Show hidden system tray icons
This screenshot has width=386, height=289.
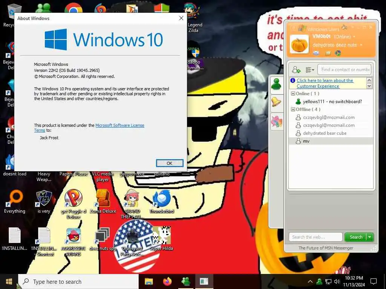(310, 281)
